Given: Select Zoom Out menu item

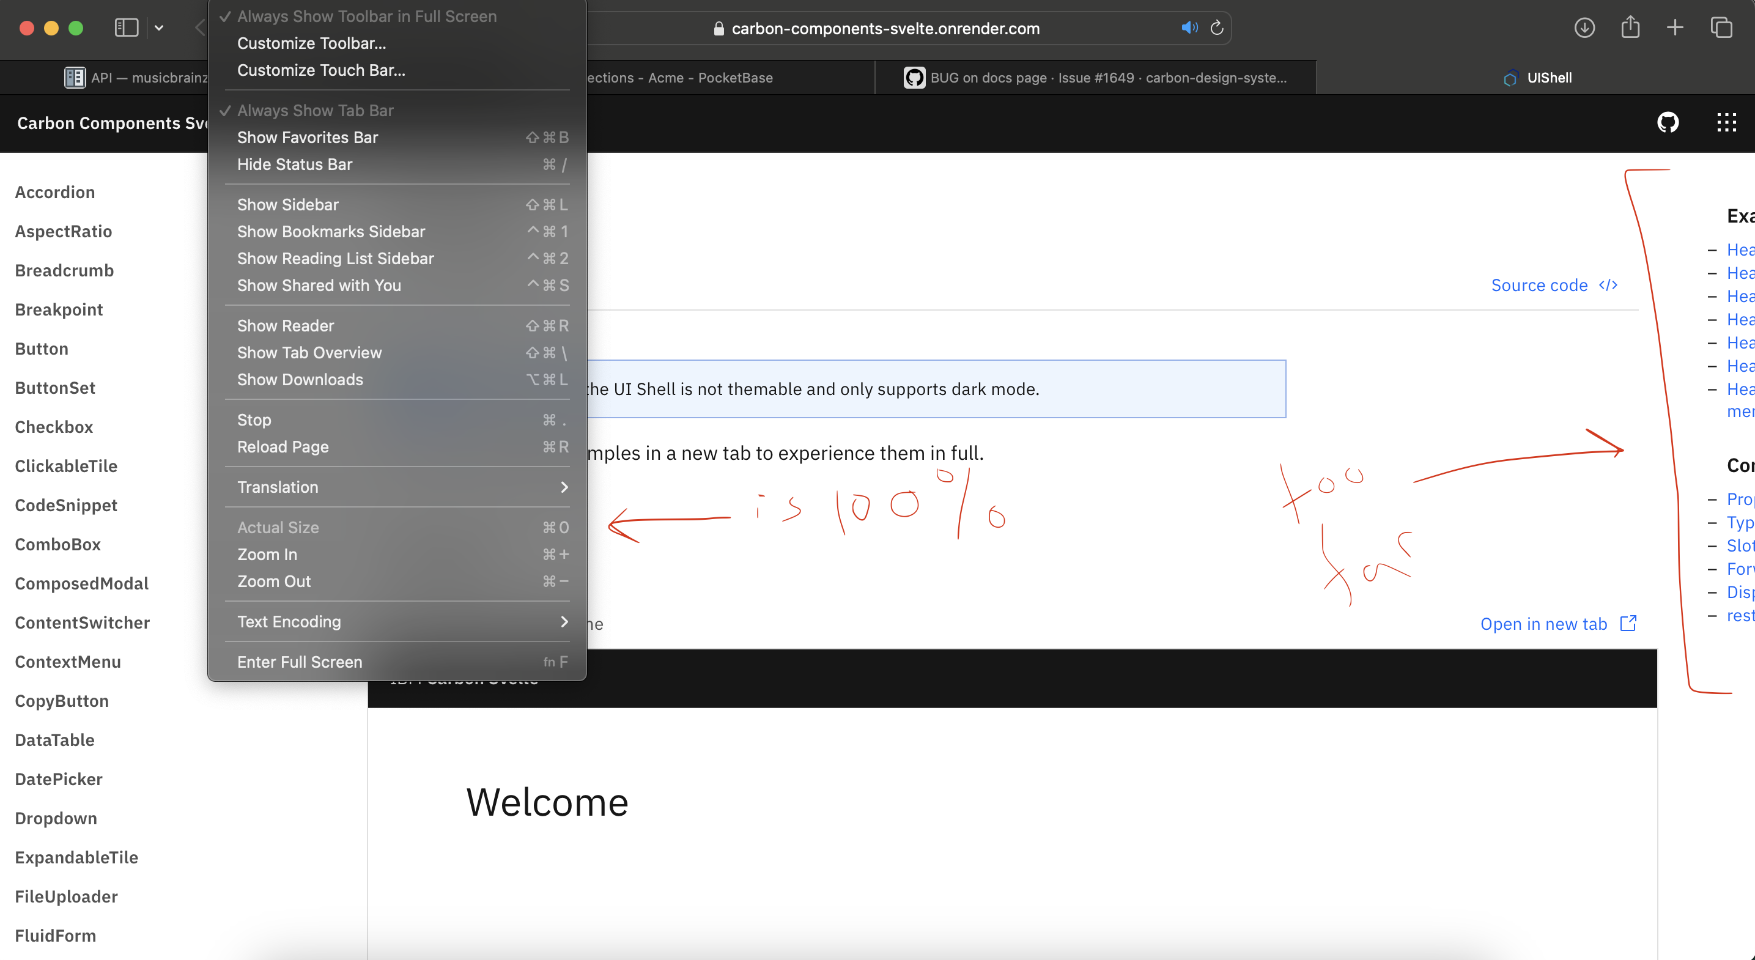Looking at the screenshot, I should tap(396, 581).
